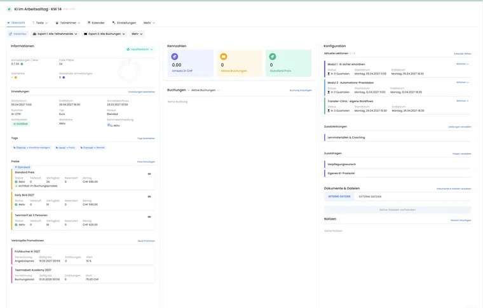The height and width of the screenshot is (308, 483).
Task: Click the gear icon in Einstellungen tab
Action: [x=114, y=23]
